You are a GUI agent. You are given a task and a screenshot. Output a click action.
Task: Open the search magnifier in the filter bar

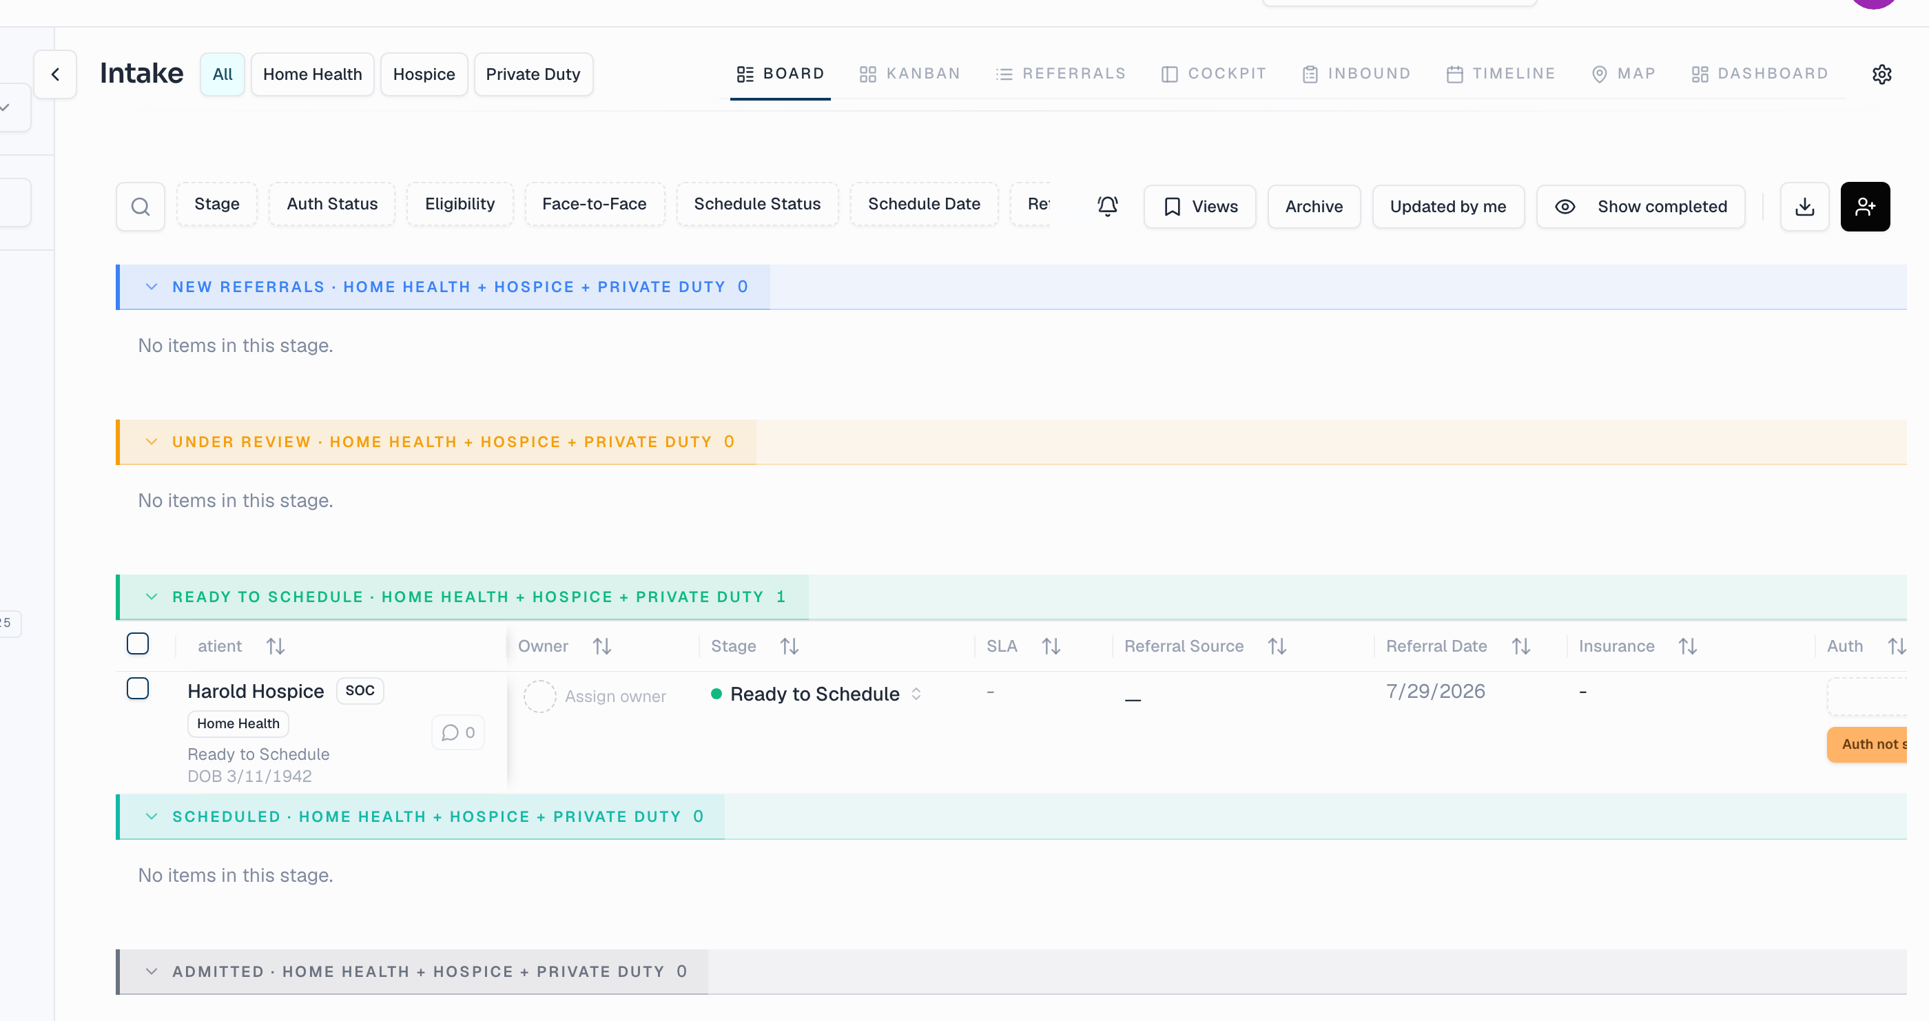pyautogui.click(x=140, y=206)
